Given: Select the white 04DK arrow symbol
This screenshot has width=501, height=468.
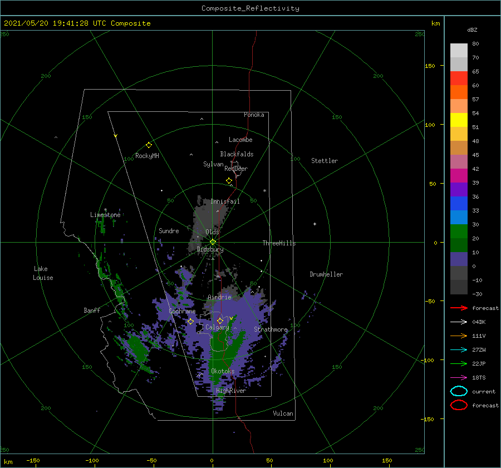Looking at the screenshot, I should tap(459, 322).
